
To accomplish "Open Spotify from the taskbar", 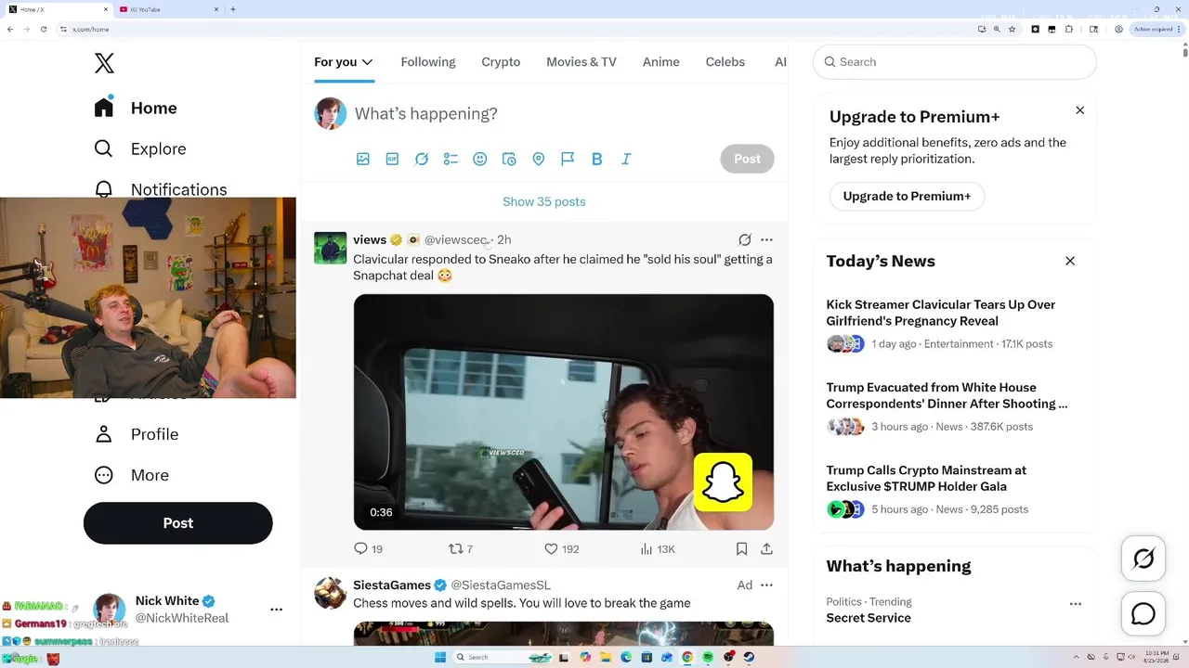I will click(x=708, y=657).
